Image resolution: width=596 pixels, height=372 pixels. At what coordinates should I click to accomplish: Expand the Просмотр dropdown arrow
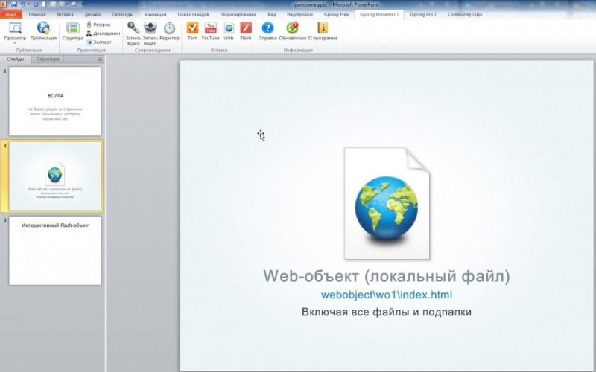pyautogui.click(x=15, y=43)
